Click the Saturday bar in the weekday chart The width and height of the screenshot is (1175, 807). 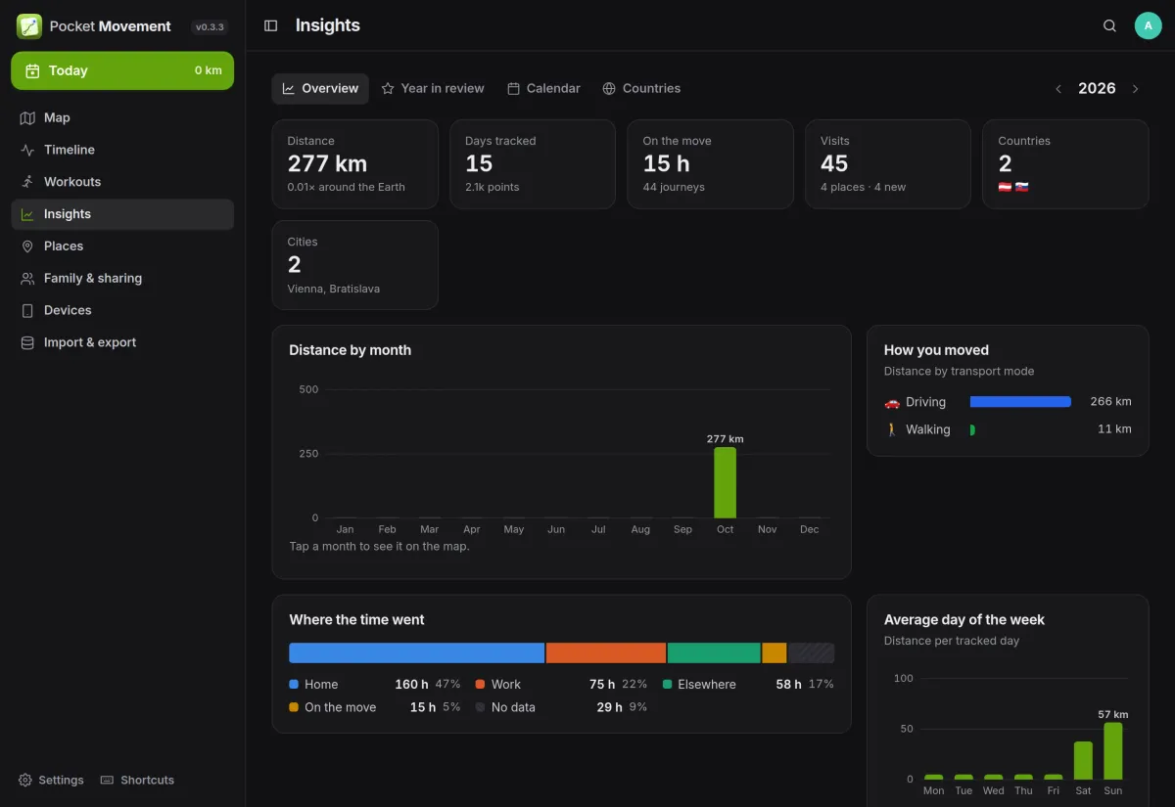pyautogui.click(x=1083, y=760)
